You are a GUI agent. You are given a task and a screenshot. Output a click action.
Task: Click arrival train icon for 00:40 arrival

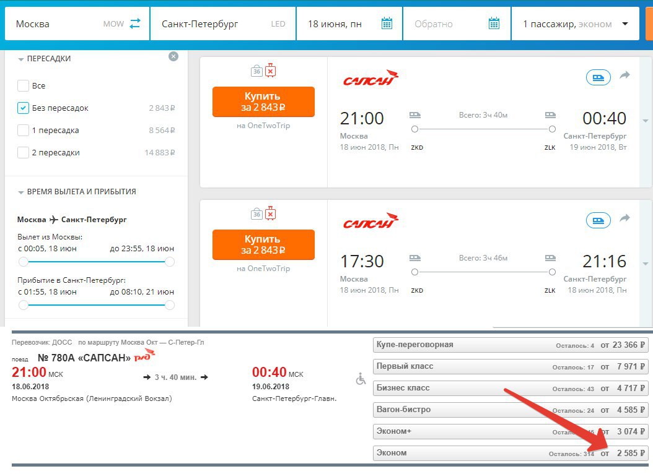550,114
